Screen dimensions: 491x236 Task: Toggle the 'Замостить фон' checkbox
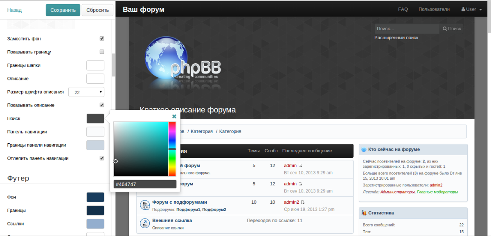[102, 39]
